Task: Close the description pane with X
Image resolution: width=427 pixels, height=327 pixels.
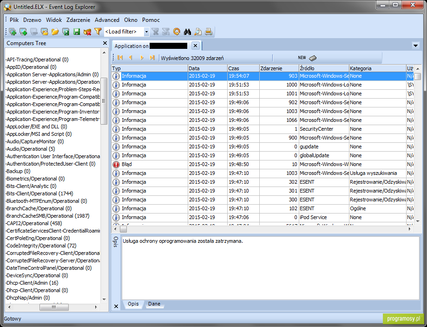Action: coord(116,306)
